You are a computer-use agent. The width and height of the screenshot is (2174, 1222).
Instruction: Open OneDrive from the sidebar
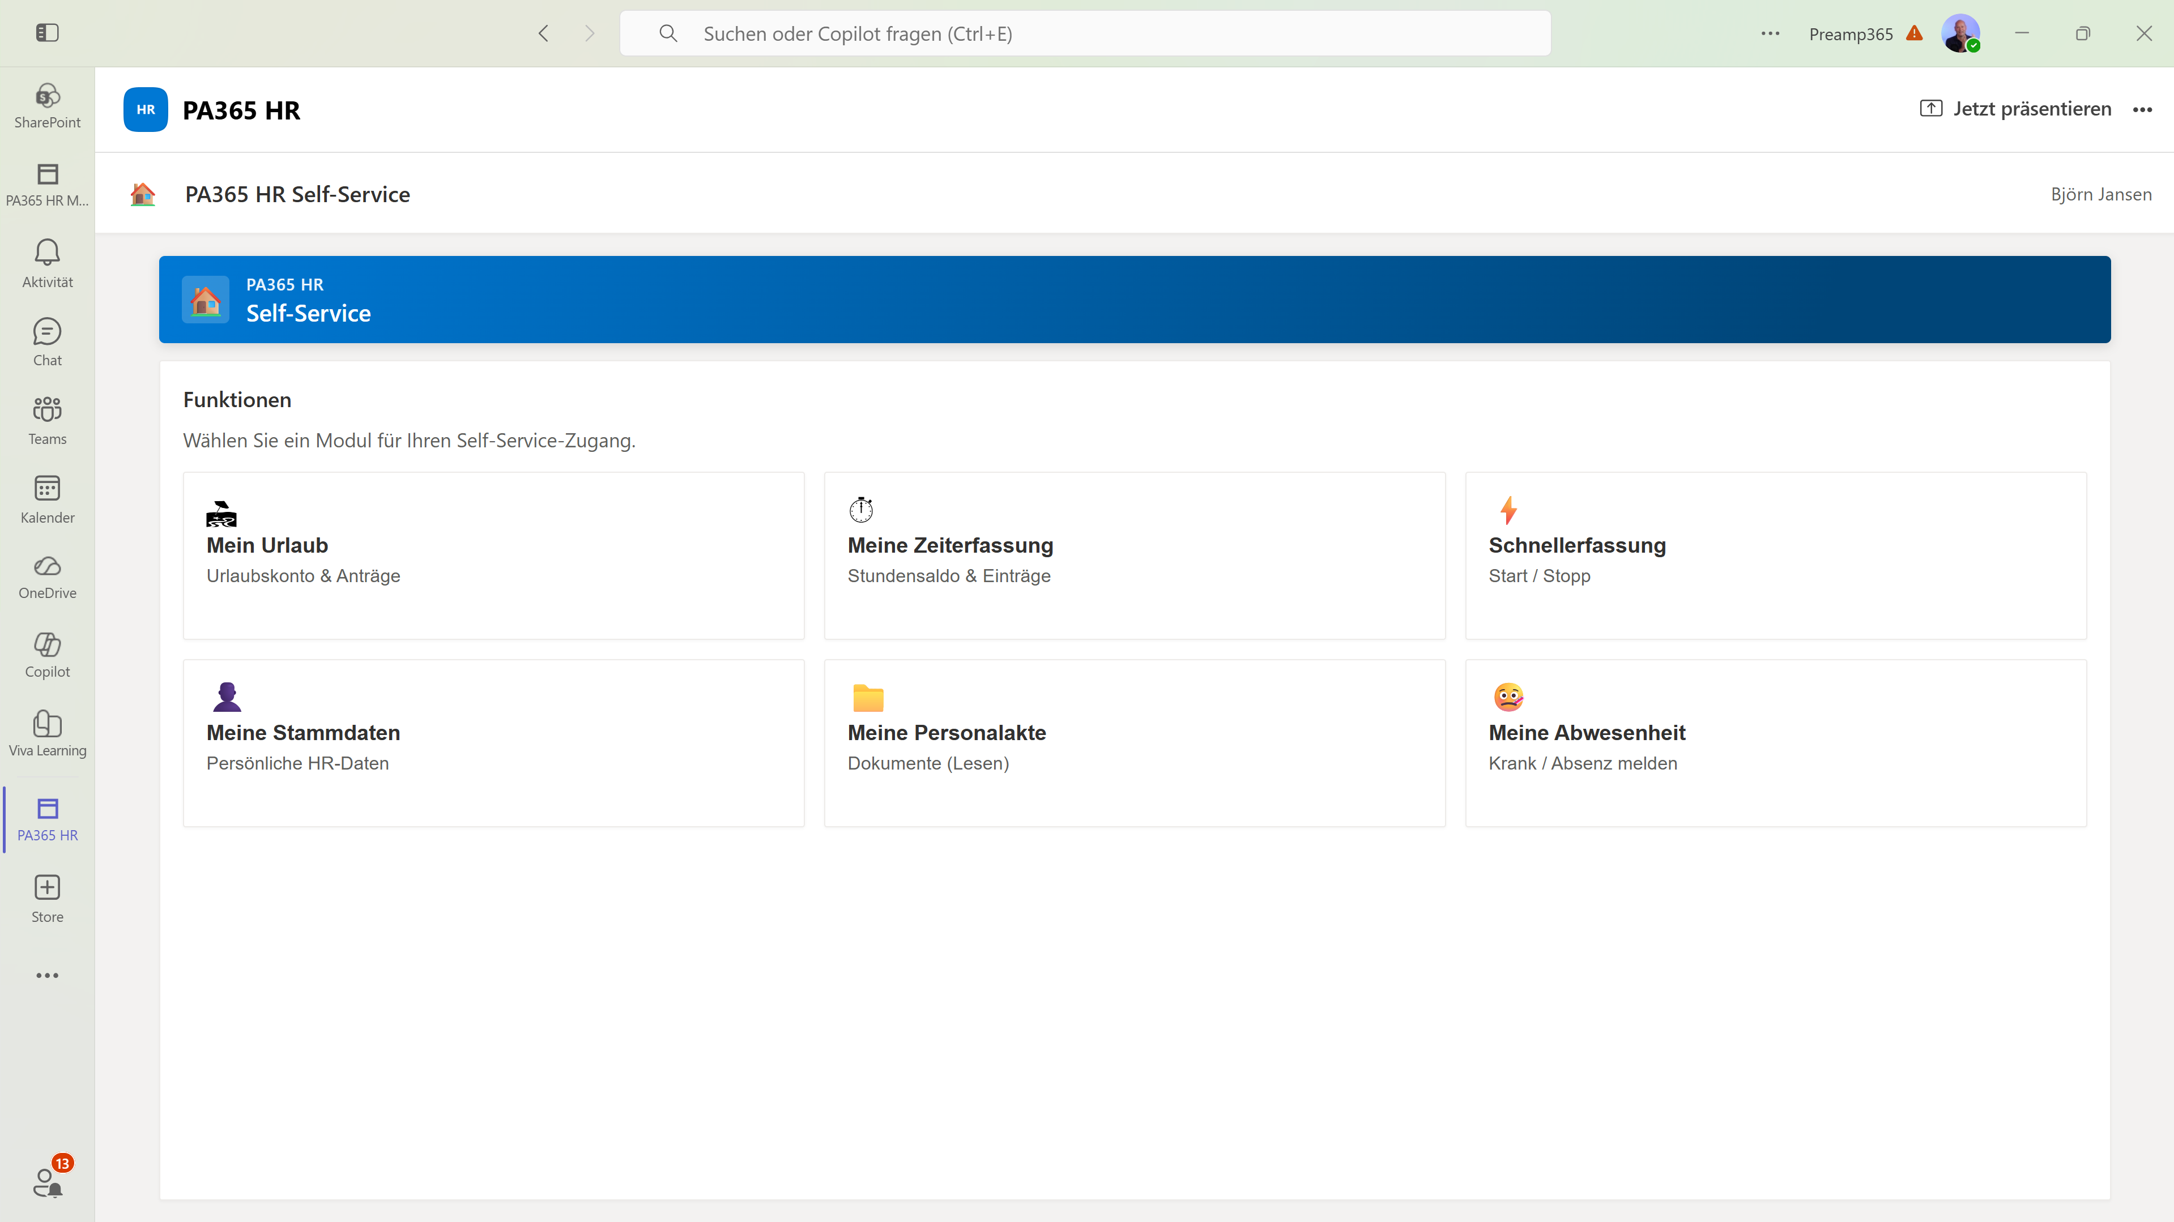(47, 577)
